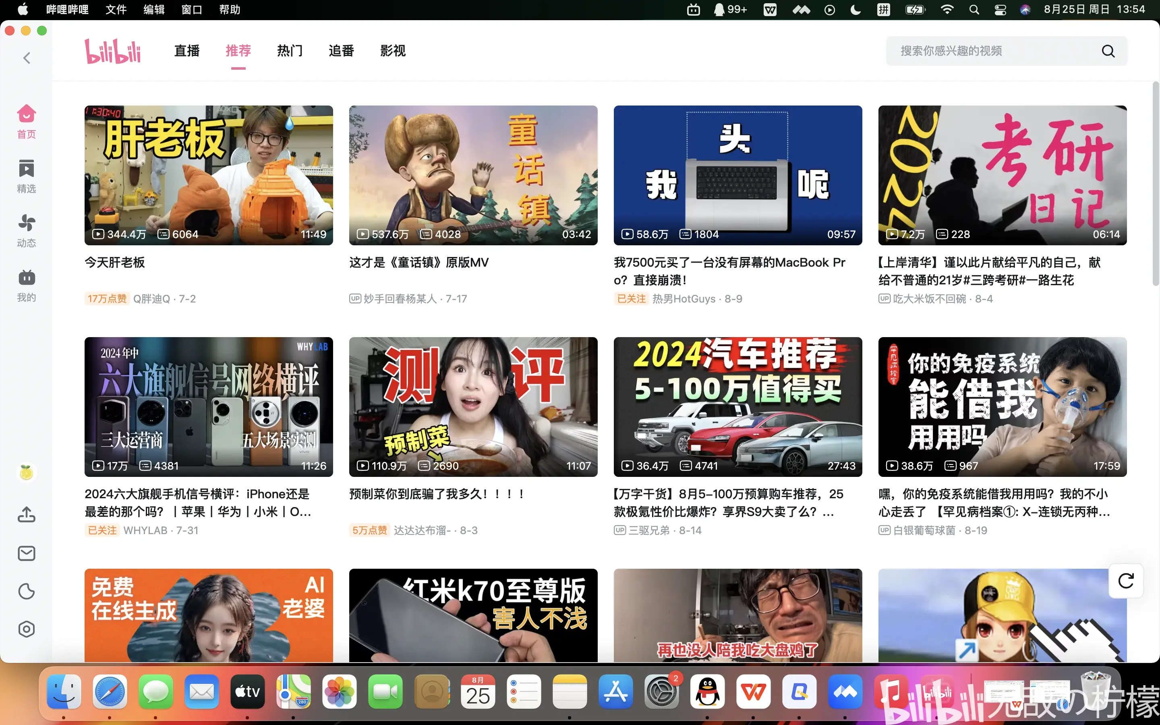Open the 帮助 menu
The width and height of the screenshot is (1160, 725).
pos(230,10)
